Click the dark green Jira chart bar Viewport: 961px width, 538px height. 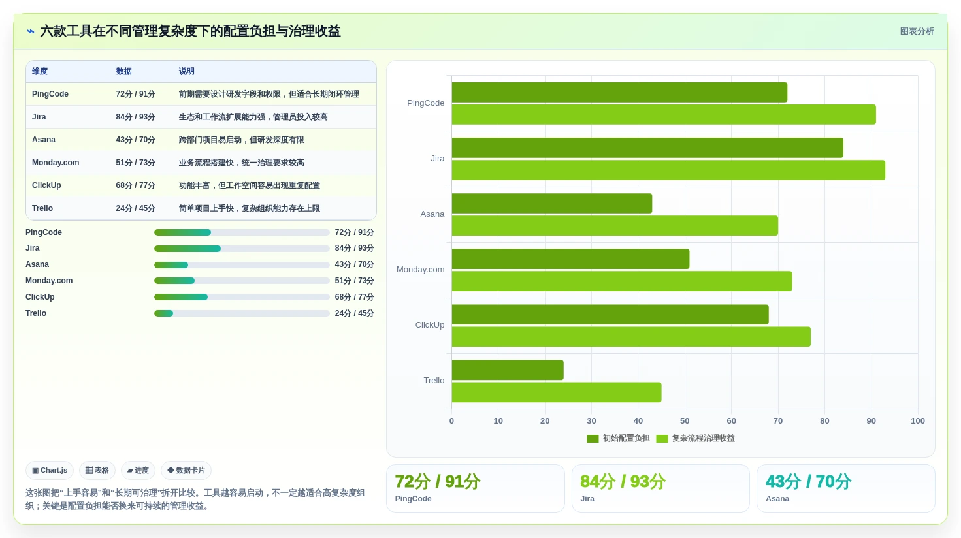pyautogui.click(x=647, y=148)
